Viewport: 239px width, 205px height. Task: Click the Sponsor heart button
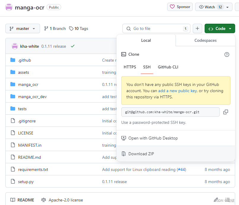[x=180, y=7]
